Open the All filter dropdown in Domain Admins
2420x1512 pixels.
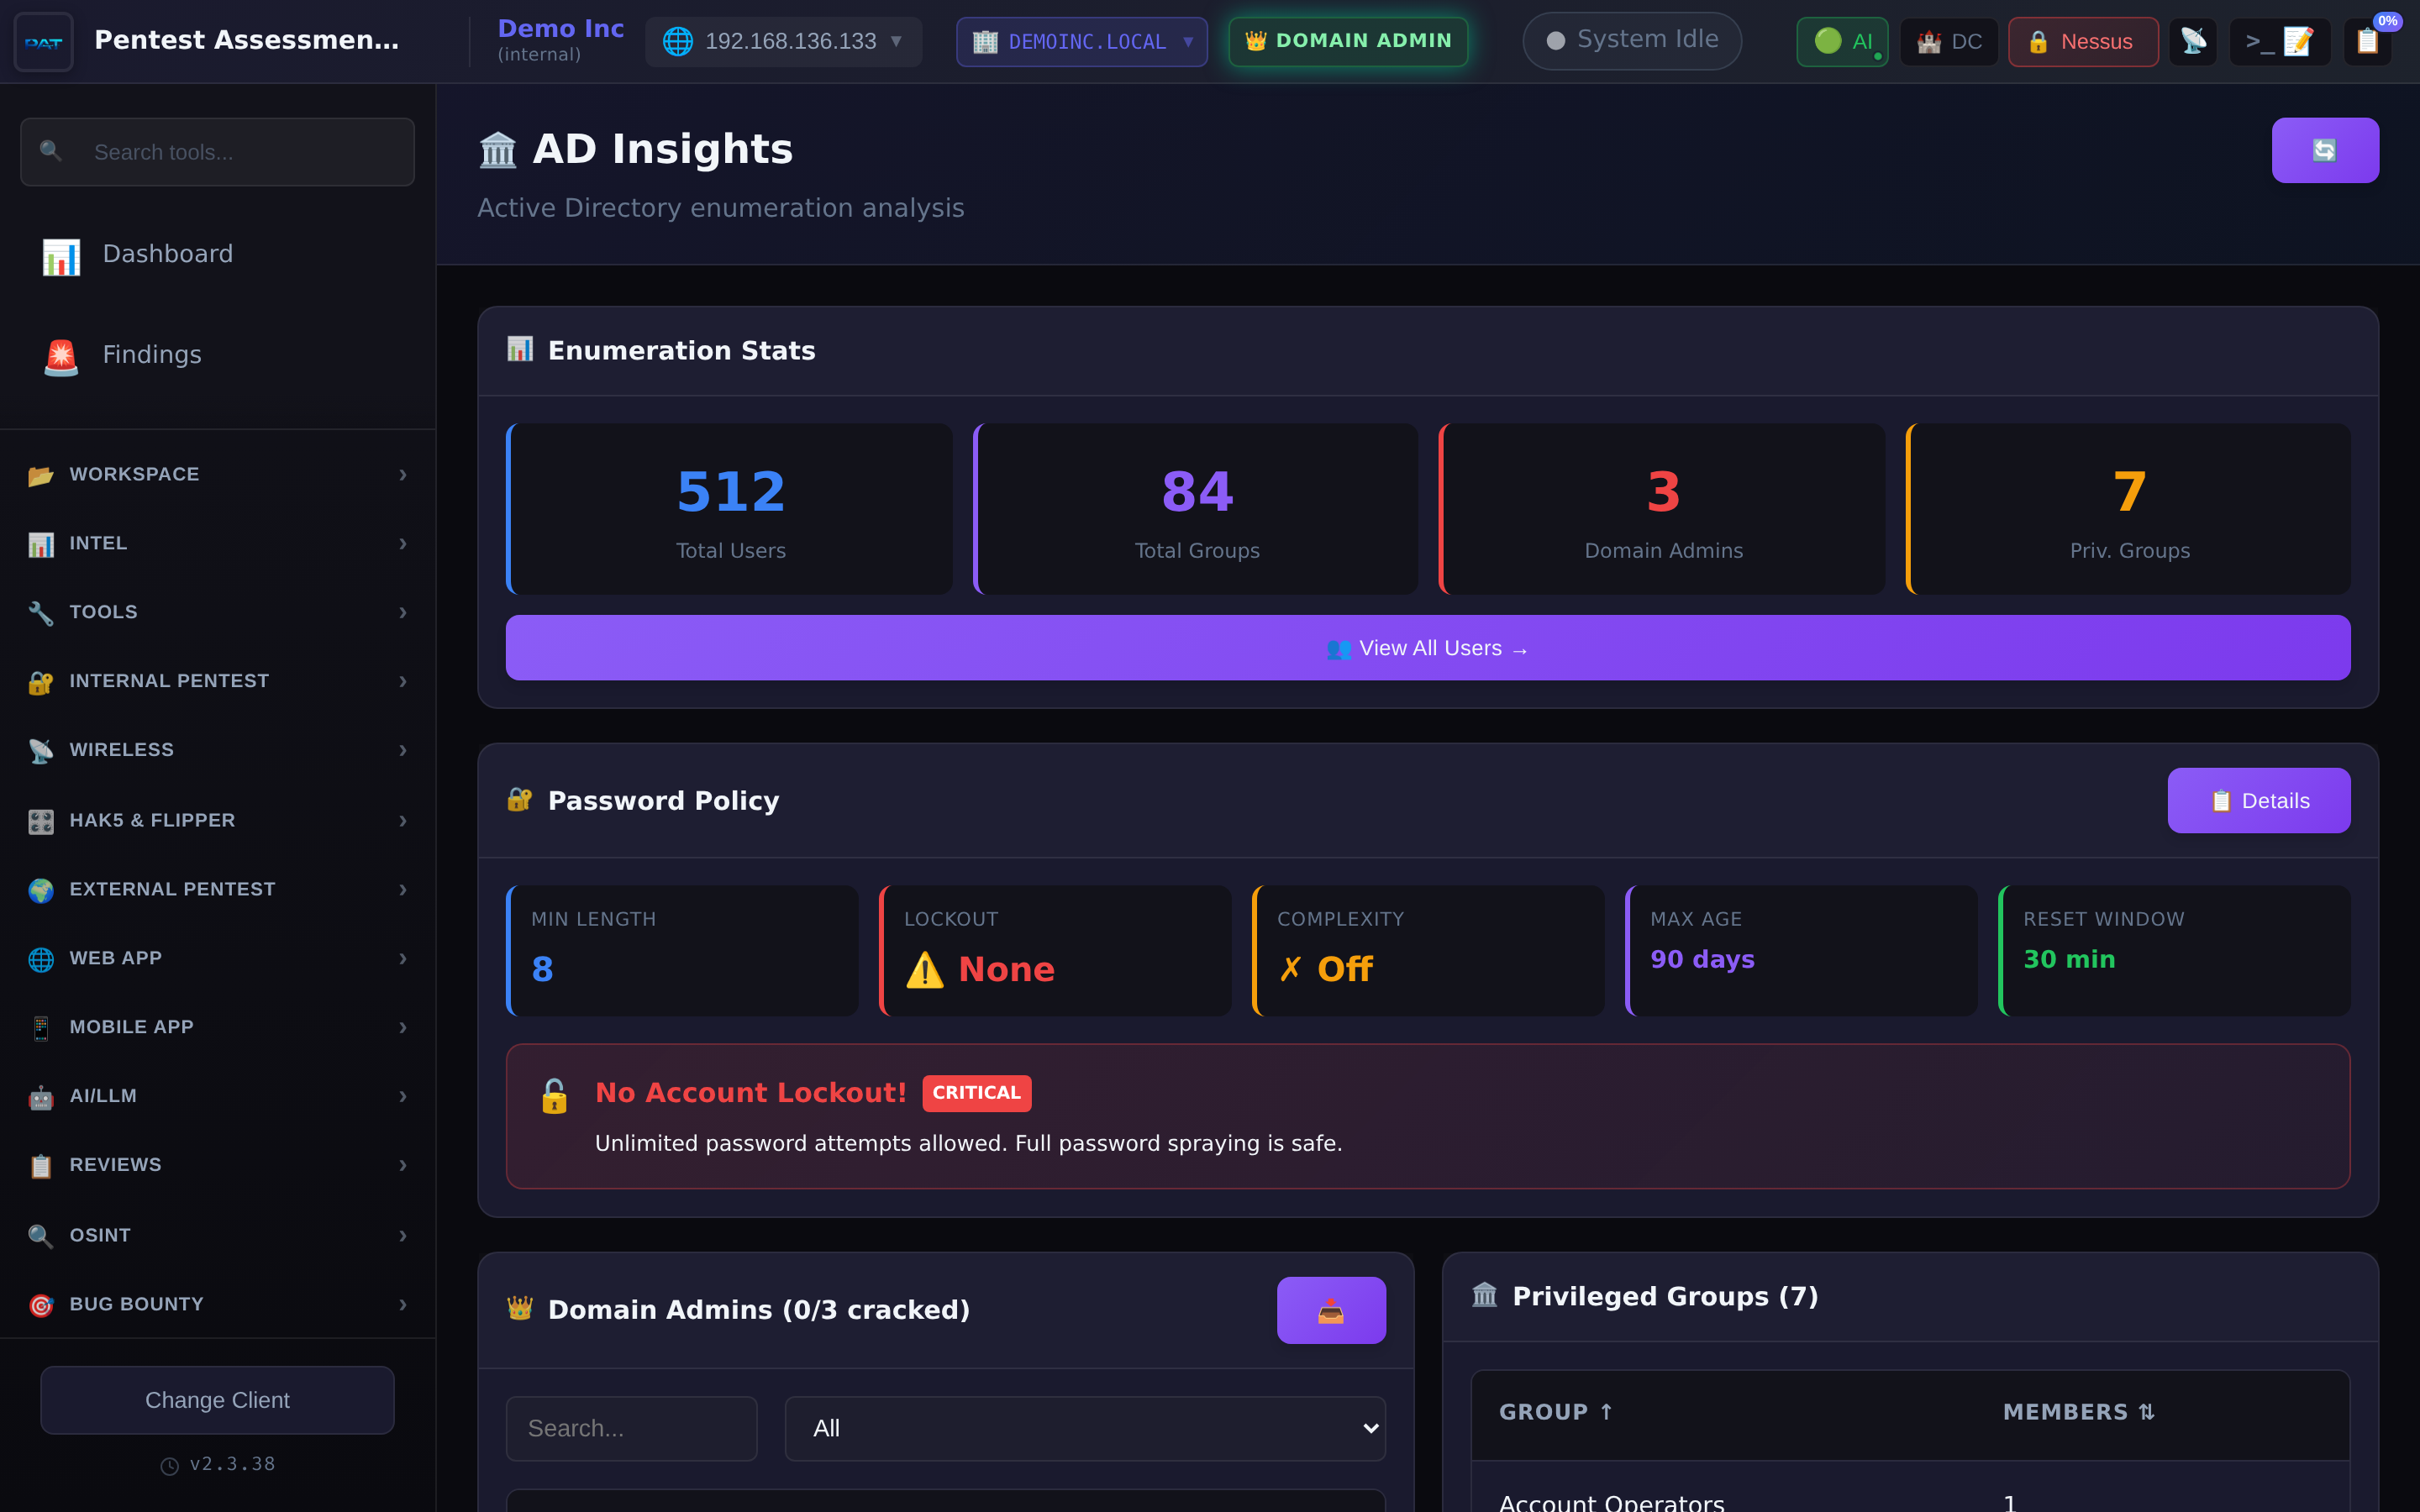pyautogui.click(x=1085, y=1428)
